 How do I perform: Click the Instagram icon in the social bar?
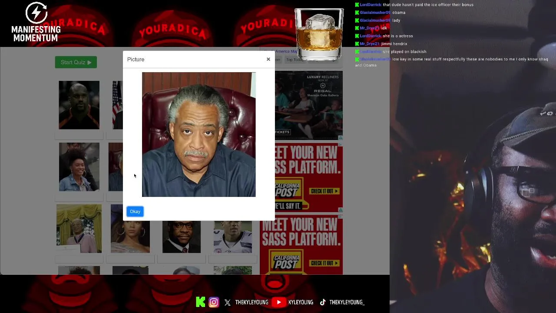click(x=214, y=302)
